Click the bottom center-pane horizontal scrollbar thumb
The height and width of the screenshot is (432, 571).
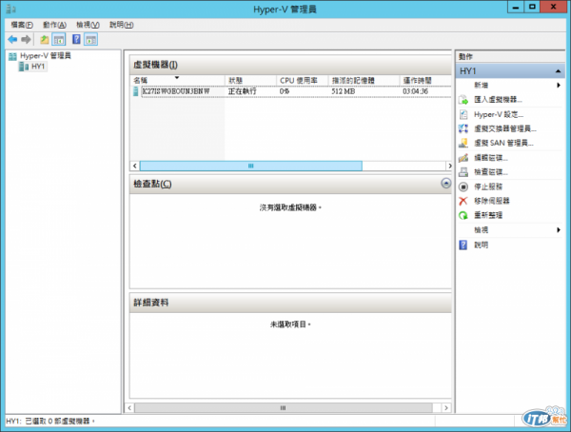[x=284, y=408]
